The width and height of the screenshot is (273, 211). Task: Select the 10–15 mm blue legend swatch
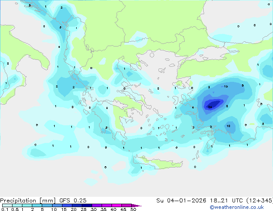pos(57,205)
